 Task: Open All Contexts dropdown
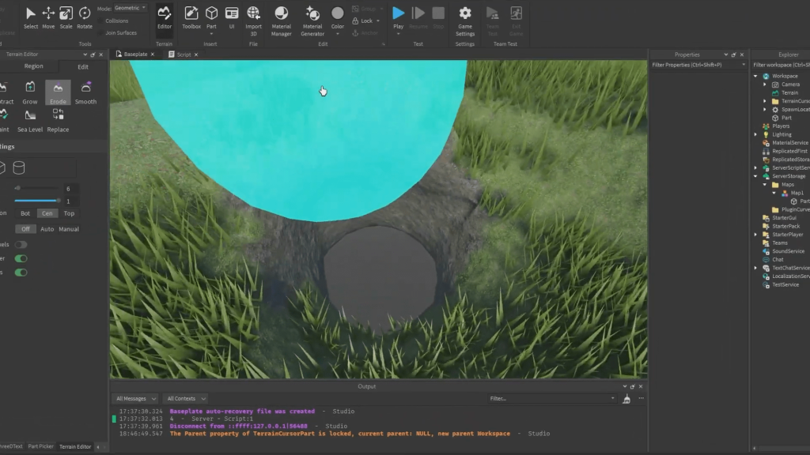pyautogui.click(x=185, y=398)
